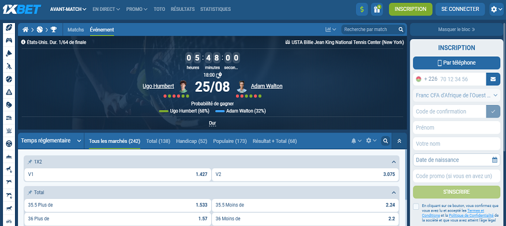This screenshot has width=506, height=226.
Task: Pin the 1X2 market
Action: click(x=30, y=162)
